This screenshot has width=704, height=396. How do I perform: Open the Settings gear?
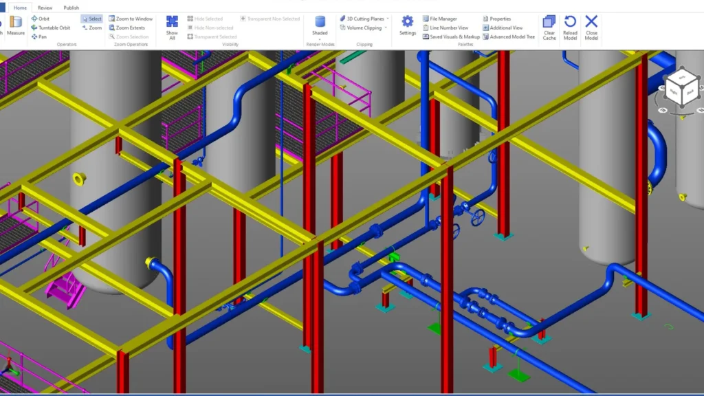click(408, 25)
